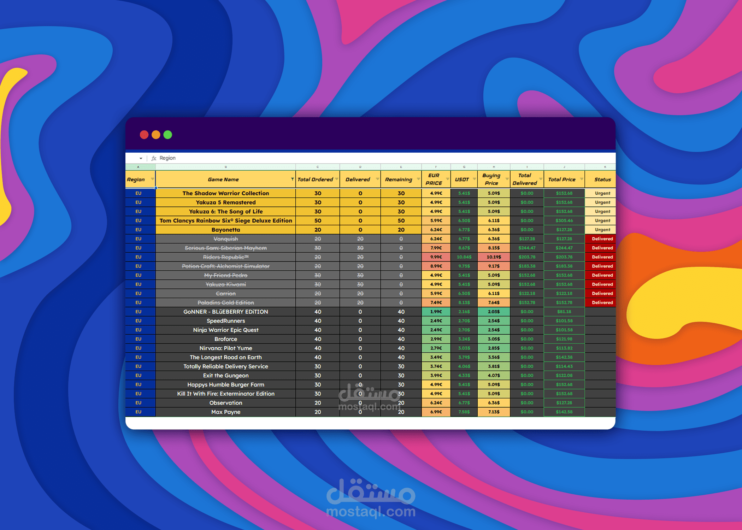Select Exit the Gungeon cell
The width and height of the screenshot is (742, 530).
point(226,376)
